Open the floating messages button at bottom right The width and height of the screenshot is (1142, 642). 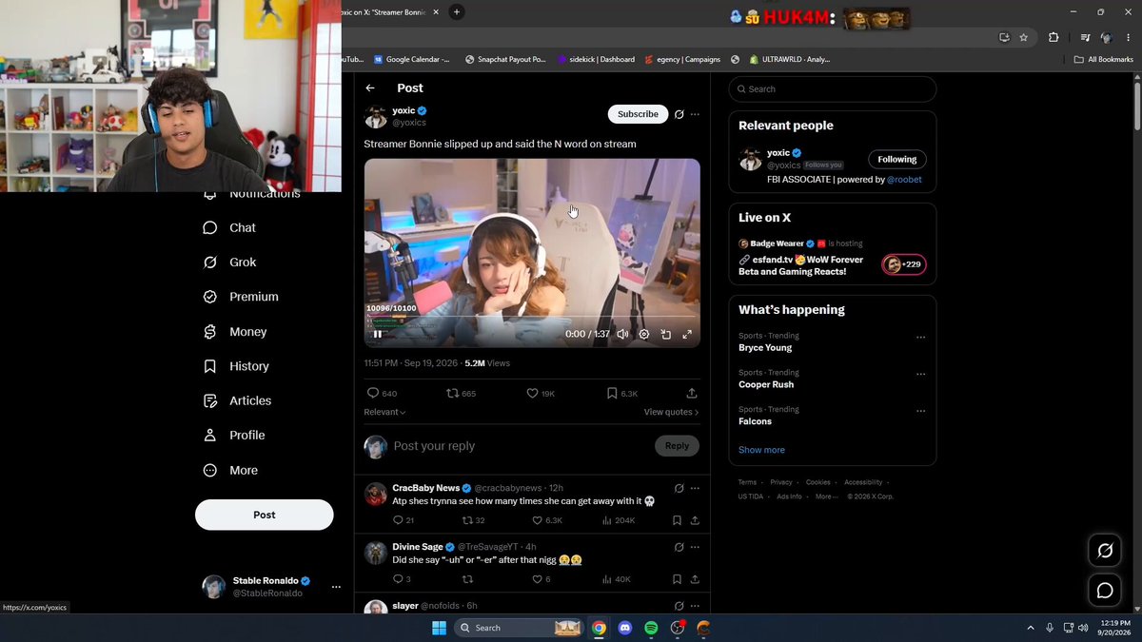[x=1105, y=591]
